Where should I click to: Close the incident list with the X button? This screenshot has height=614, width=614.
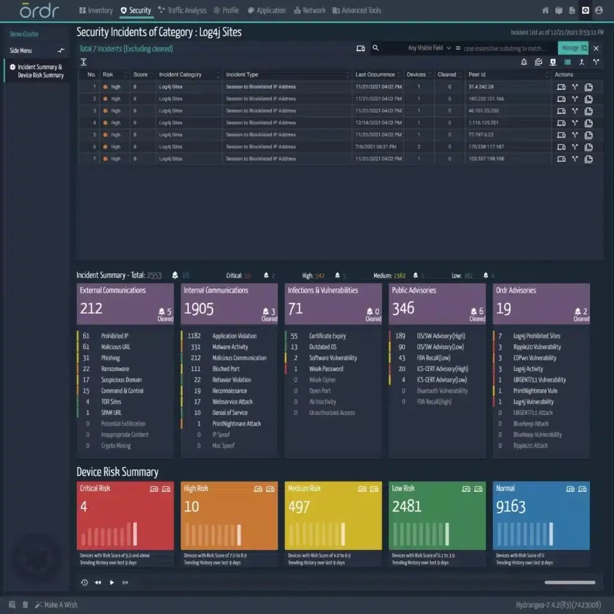[596, 48]
